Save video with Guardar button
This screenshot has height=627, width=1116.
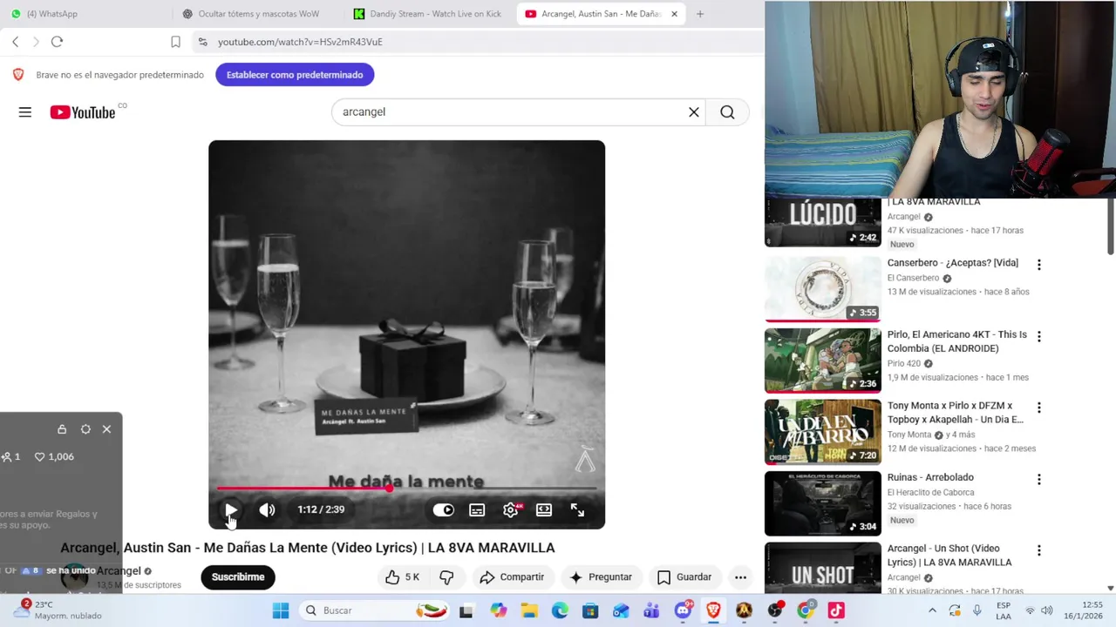[x=684, y=576]
